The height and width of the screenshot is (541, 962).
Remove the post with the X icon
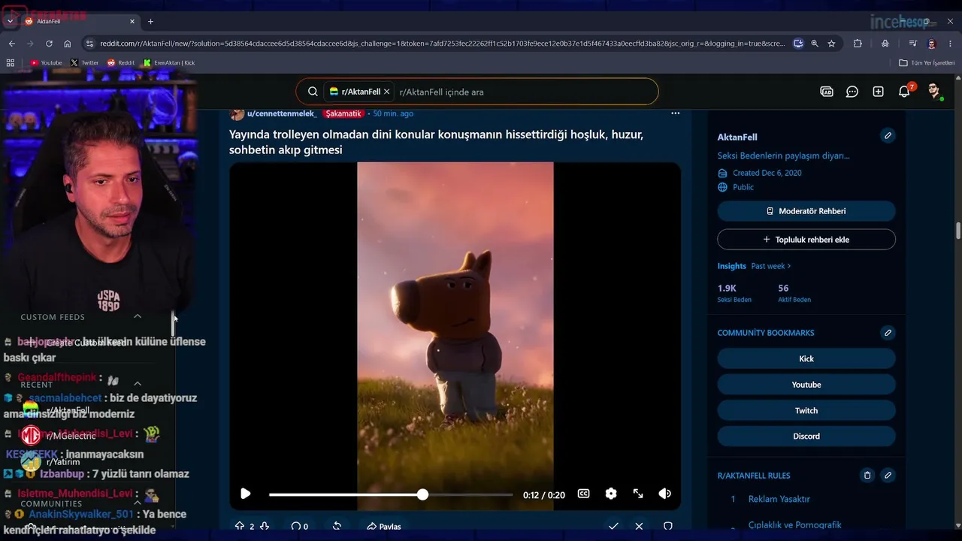pos(639,526)
